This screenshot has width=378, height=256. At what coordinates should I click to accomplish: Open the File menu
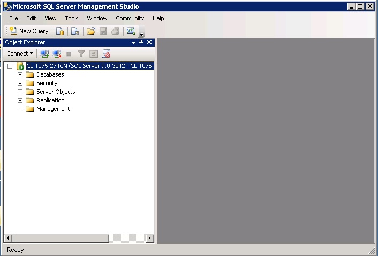click(13, 18)
